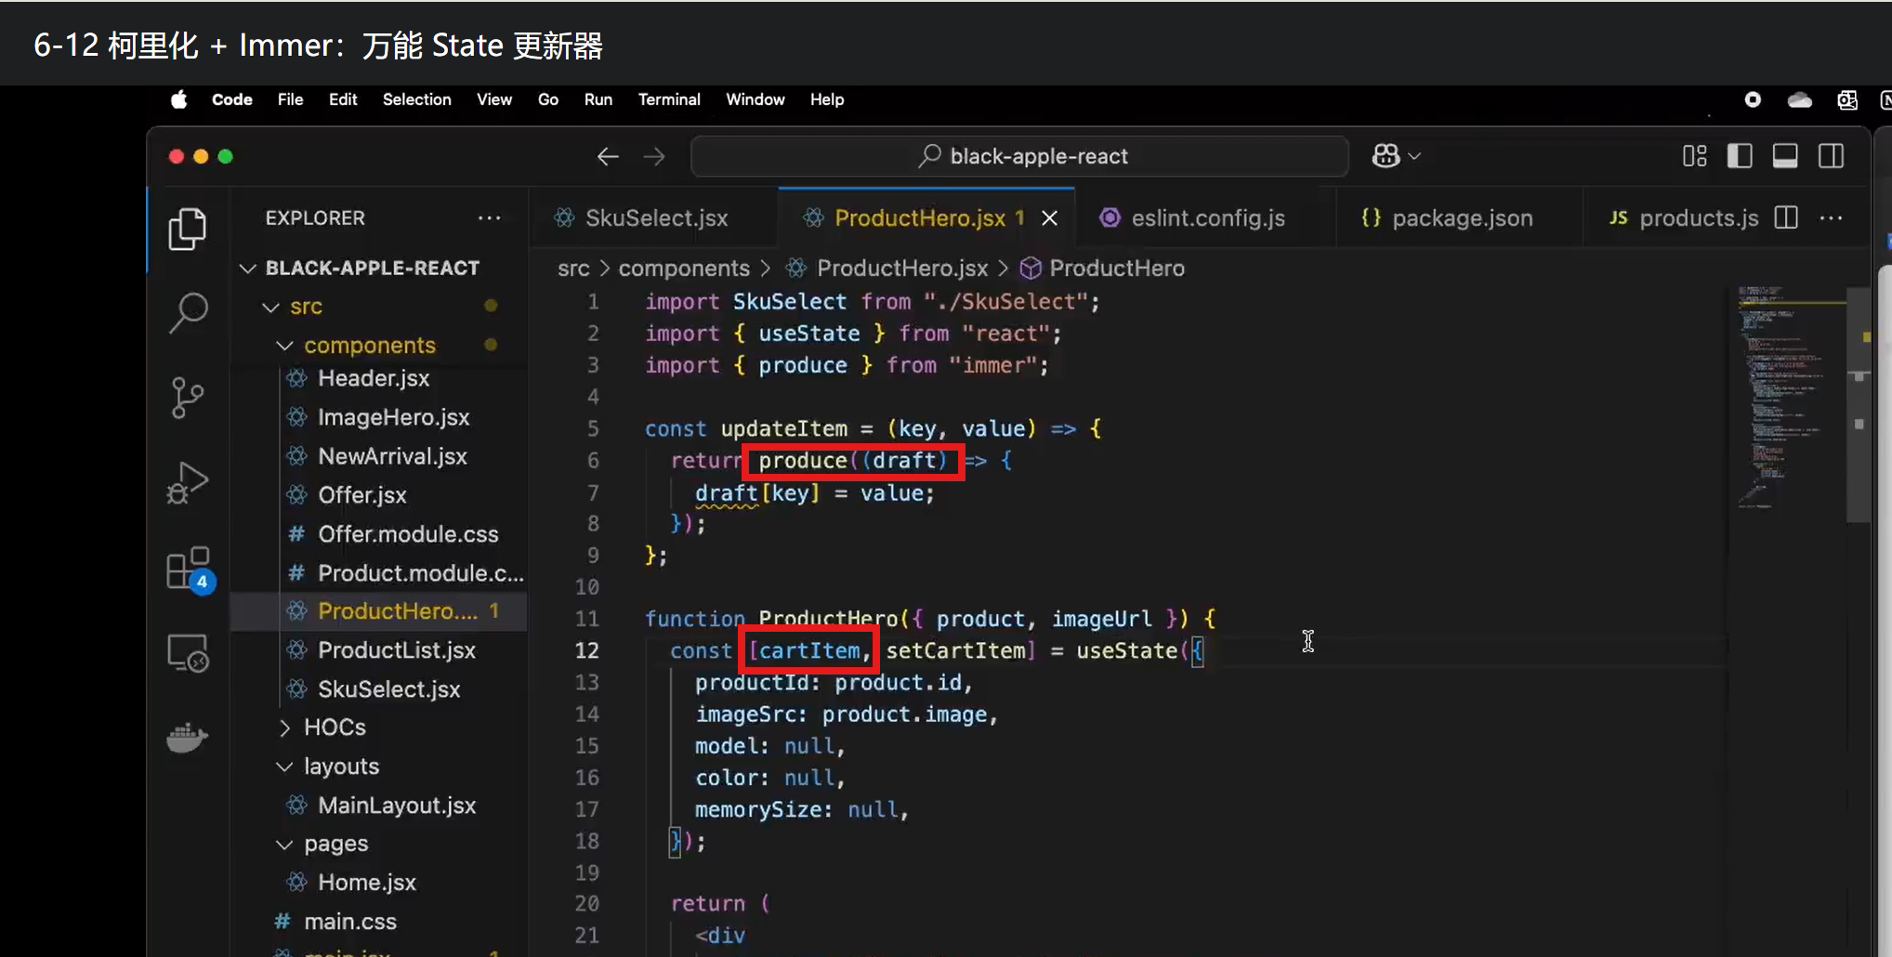Open the input method icon in the menu bar

(1847, 99)
